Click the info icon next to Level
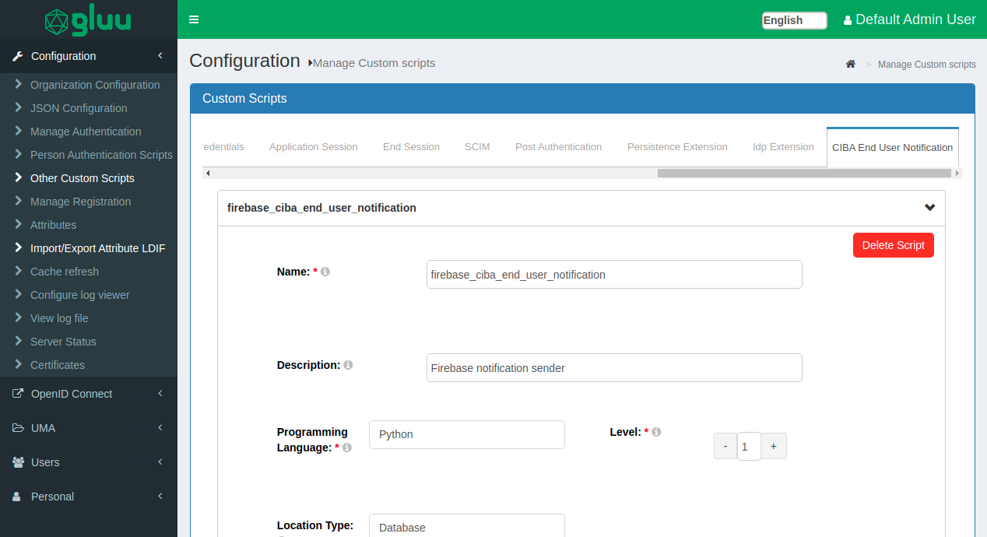The image size is (987, 537). pos(656,430)
